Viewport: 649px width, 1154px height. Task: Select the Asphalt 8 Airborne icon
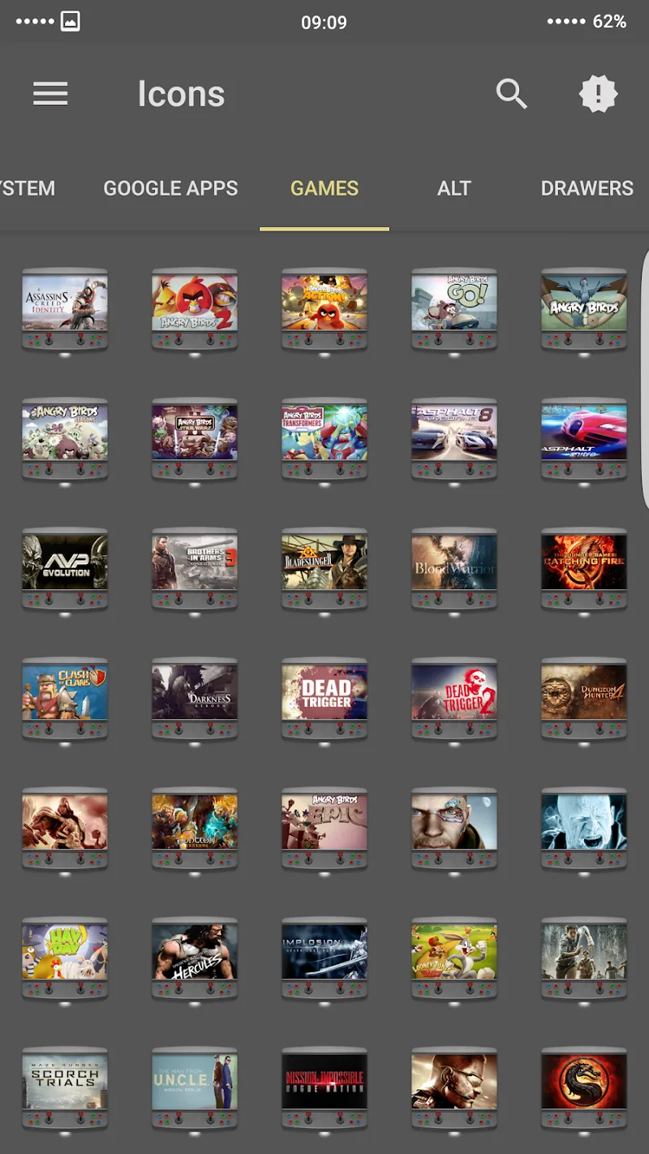click(454, 438)
